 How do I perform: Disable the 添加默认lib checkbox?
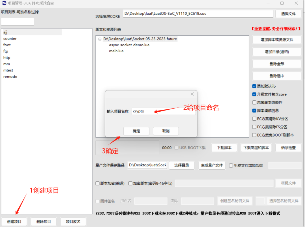(x=254, y=86)
